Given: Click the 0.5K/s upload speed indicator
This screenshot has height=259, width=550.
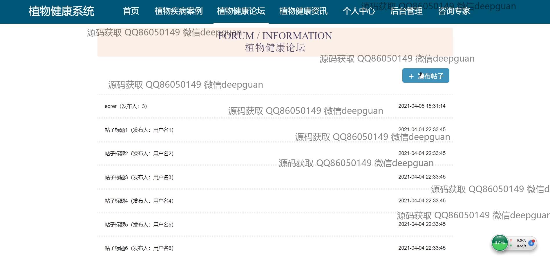Looking at the screenshot, I should 519,240.
